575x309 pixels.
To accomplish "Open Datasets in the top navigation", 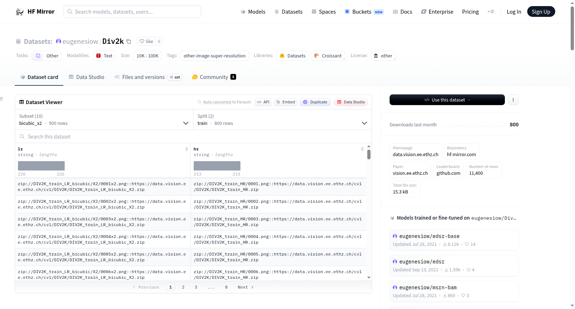I will pos(289,11).
